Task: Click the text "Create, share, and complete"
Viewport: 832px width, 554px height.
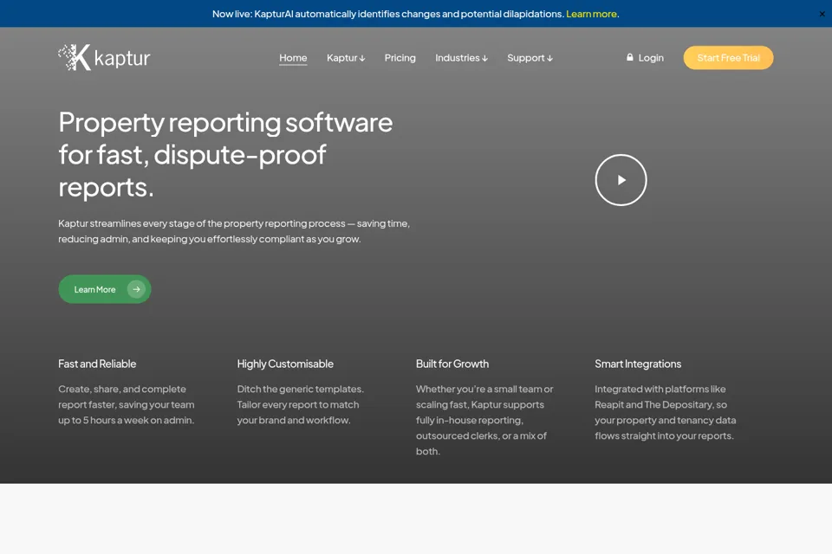Action: 122,390
